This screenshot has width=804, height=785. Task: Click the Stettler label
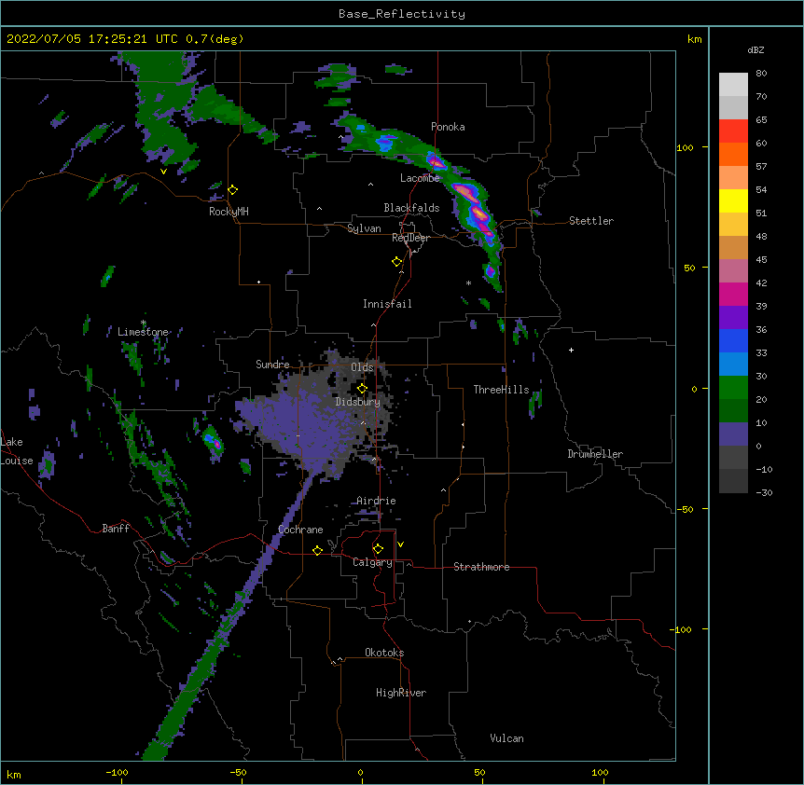(591, 221)
